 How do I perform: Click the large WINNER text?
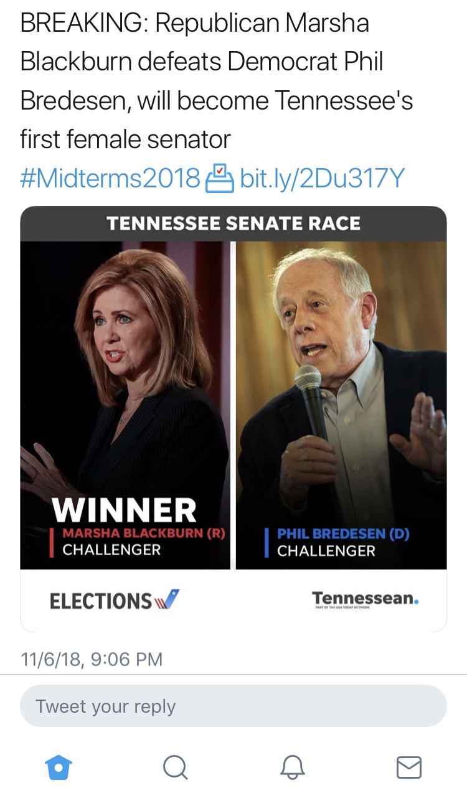(x=125, y=510)
